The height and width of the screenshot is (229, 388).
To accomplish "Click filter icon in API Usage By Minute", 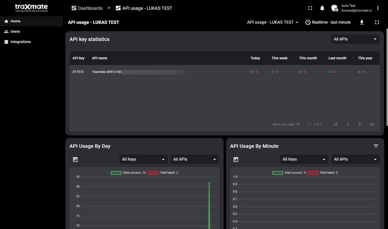I will click(376, 146).
